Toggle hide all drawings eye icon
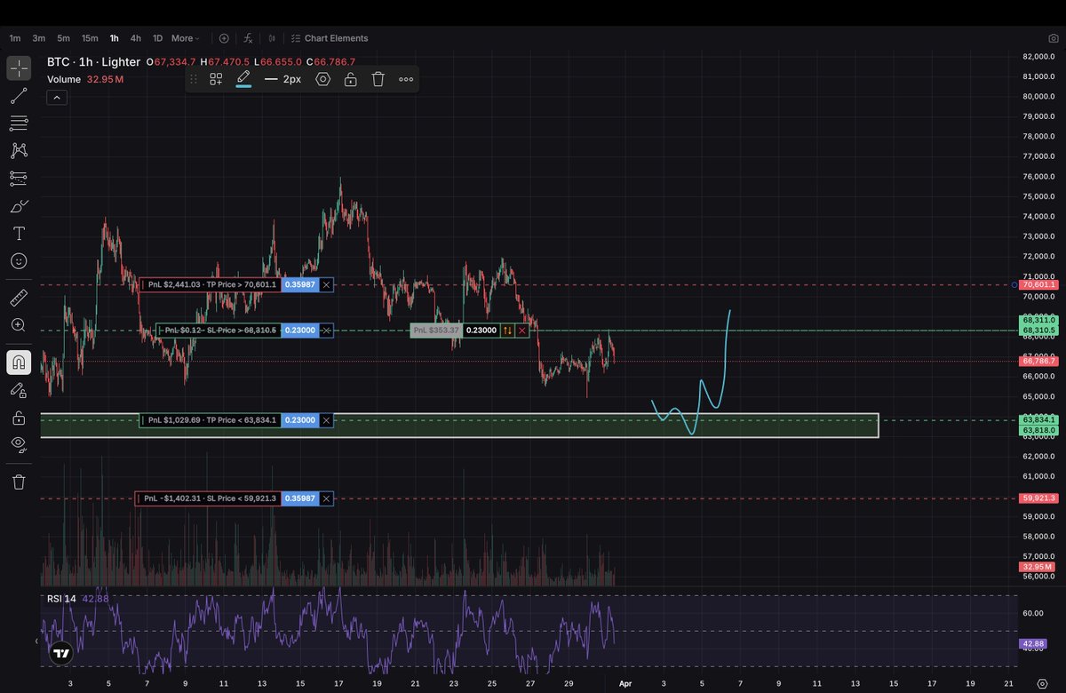The height and width of the screenshot is (693, 1066). point(19,444)
